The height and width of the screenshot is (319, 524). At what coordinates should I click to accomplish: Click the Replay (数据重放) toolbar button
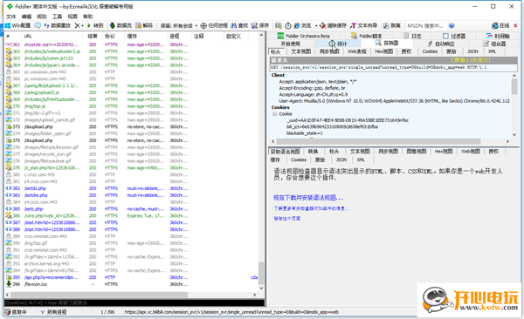click(x=57, y=25)
